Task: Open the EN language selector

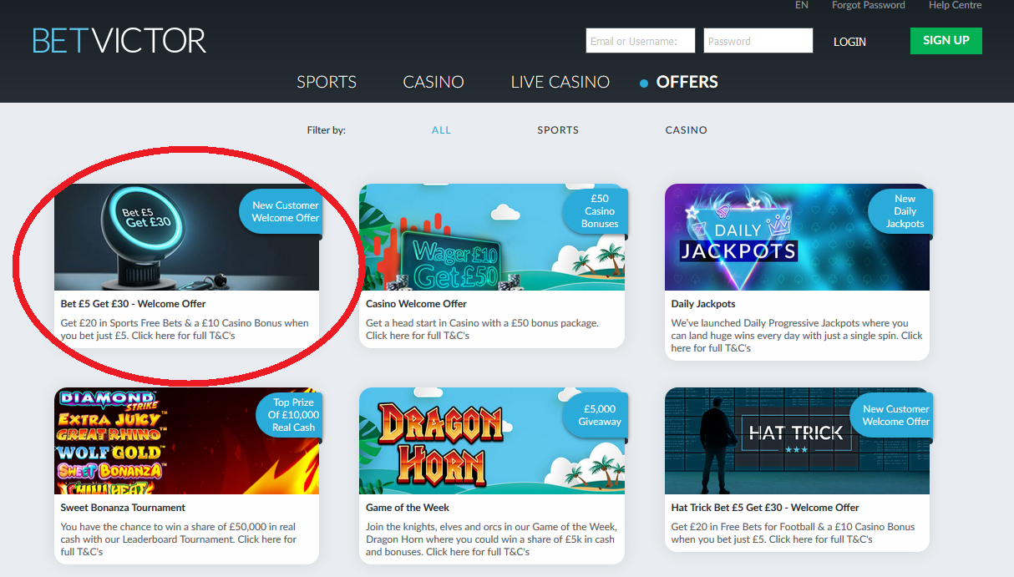Action: pos(802,5)
